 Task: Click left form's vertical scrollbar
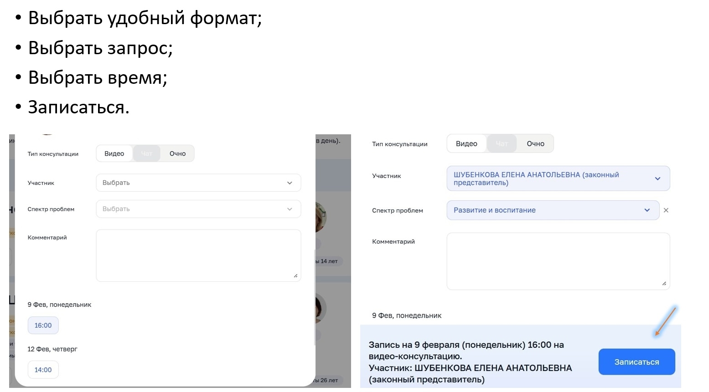[x=315, y=297]
